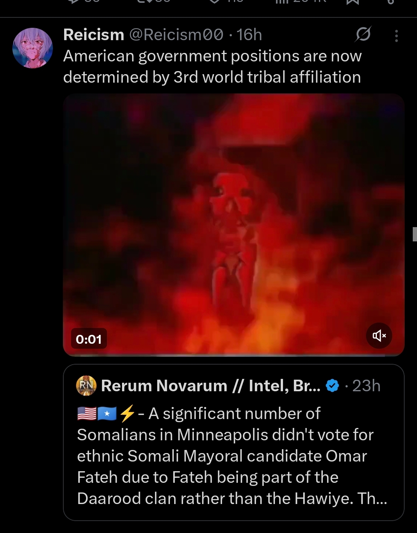Open the three-dot more options menu

tap(396, 36)
